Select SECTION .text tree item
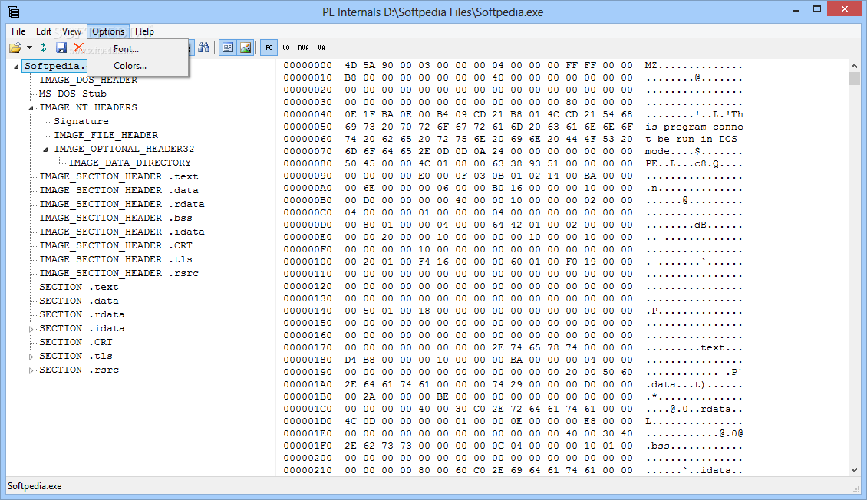 (x=78, y=287)
